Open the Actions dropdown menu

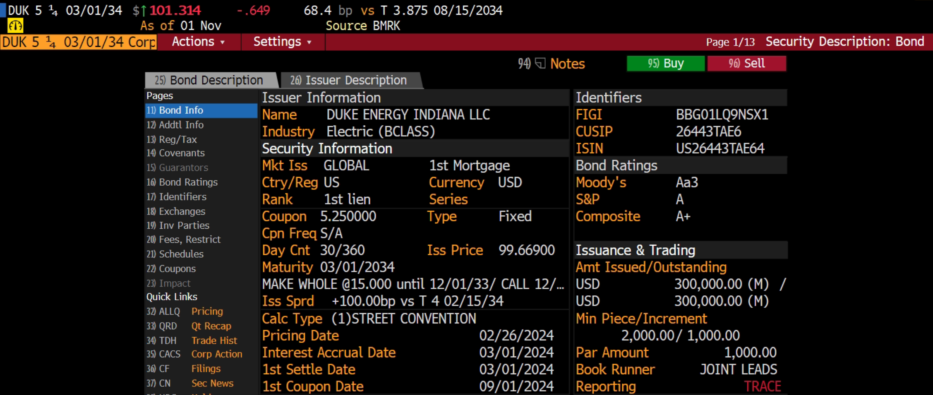[199, 42]
